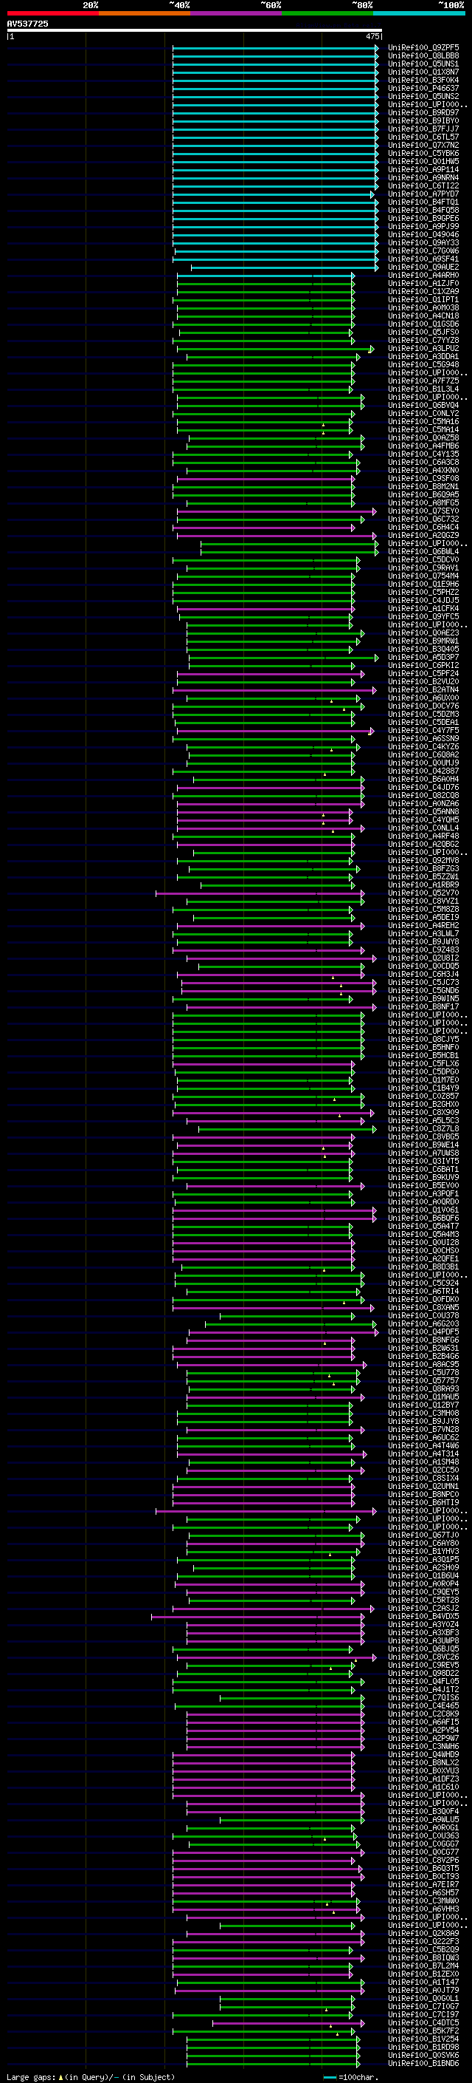This screenshot has width=472, height=2083.
Task: Select UniRef100_C8X909 label
Action: pyautogui.click(x=423, y=1112)
